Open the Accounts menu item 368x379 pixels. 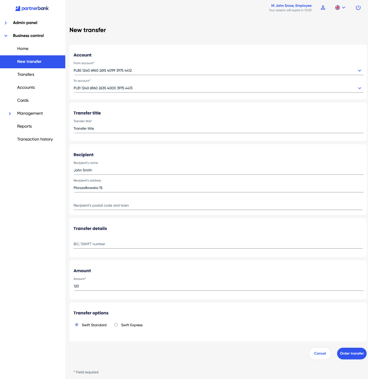[26, 88]
